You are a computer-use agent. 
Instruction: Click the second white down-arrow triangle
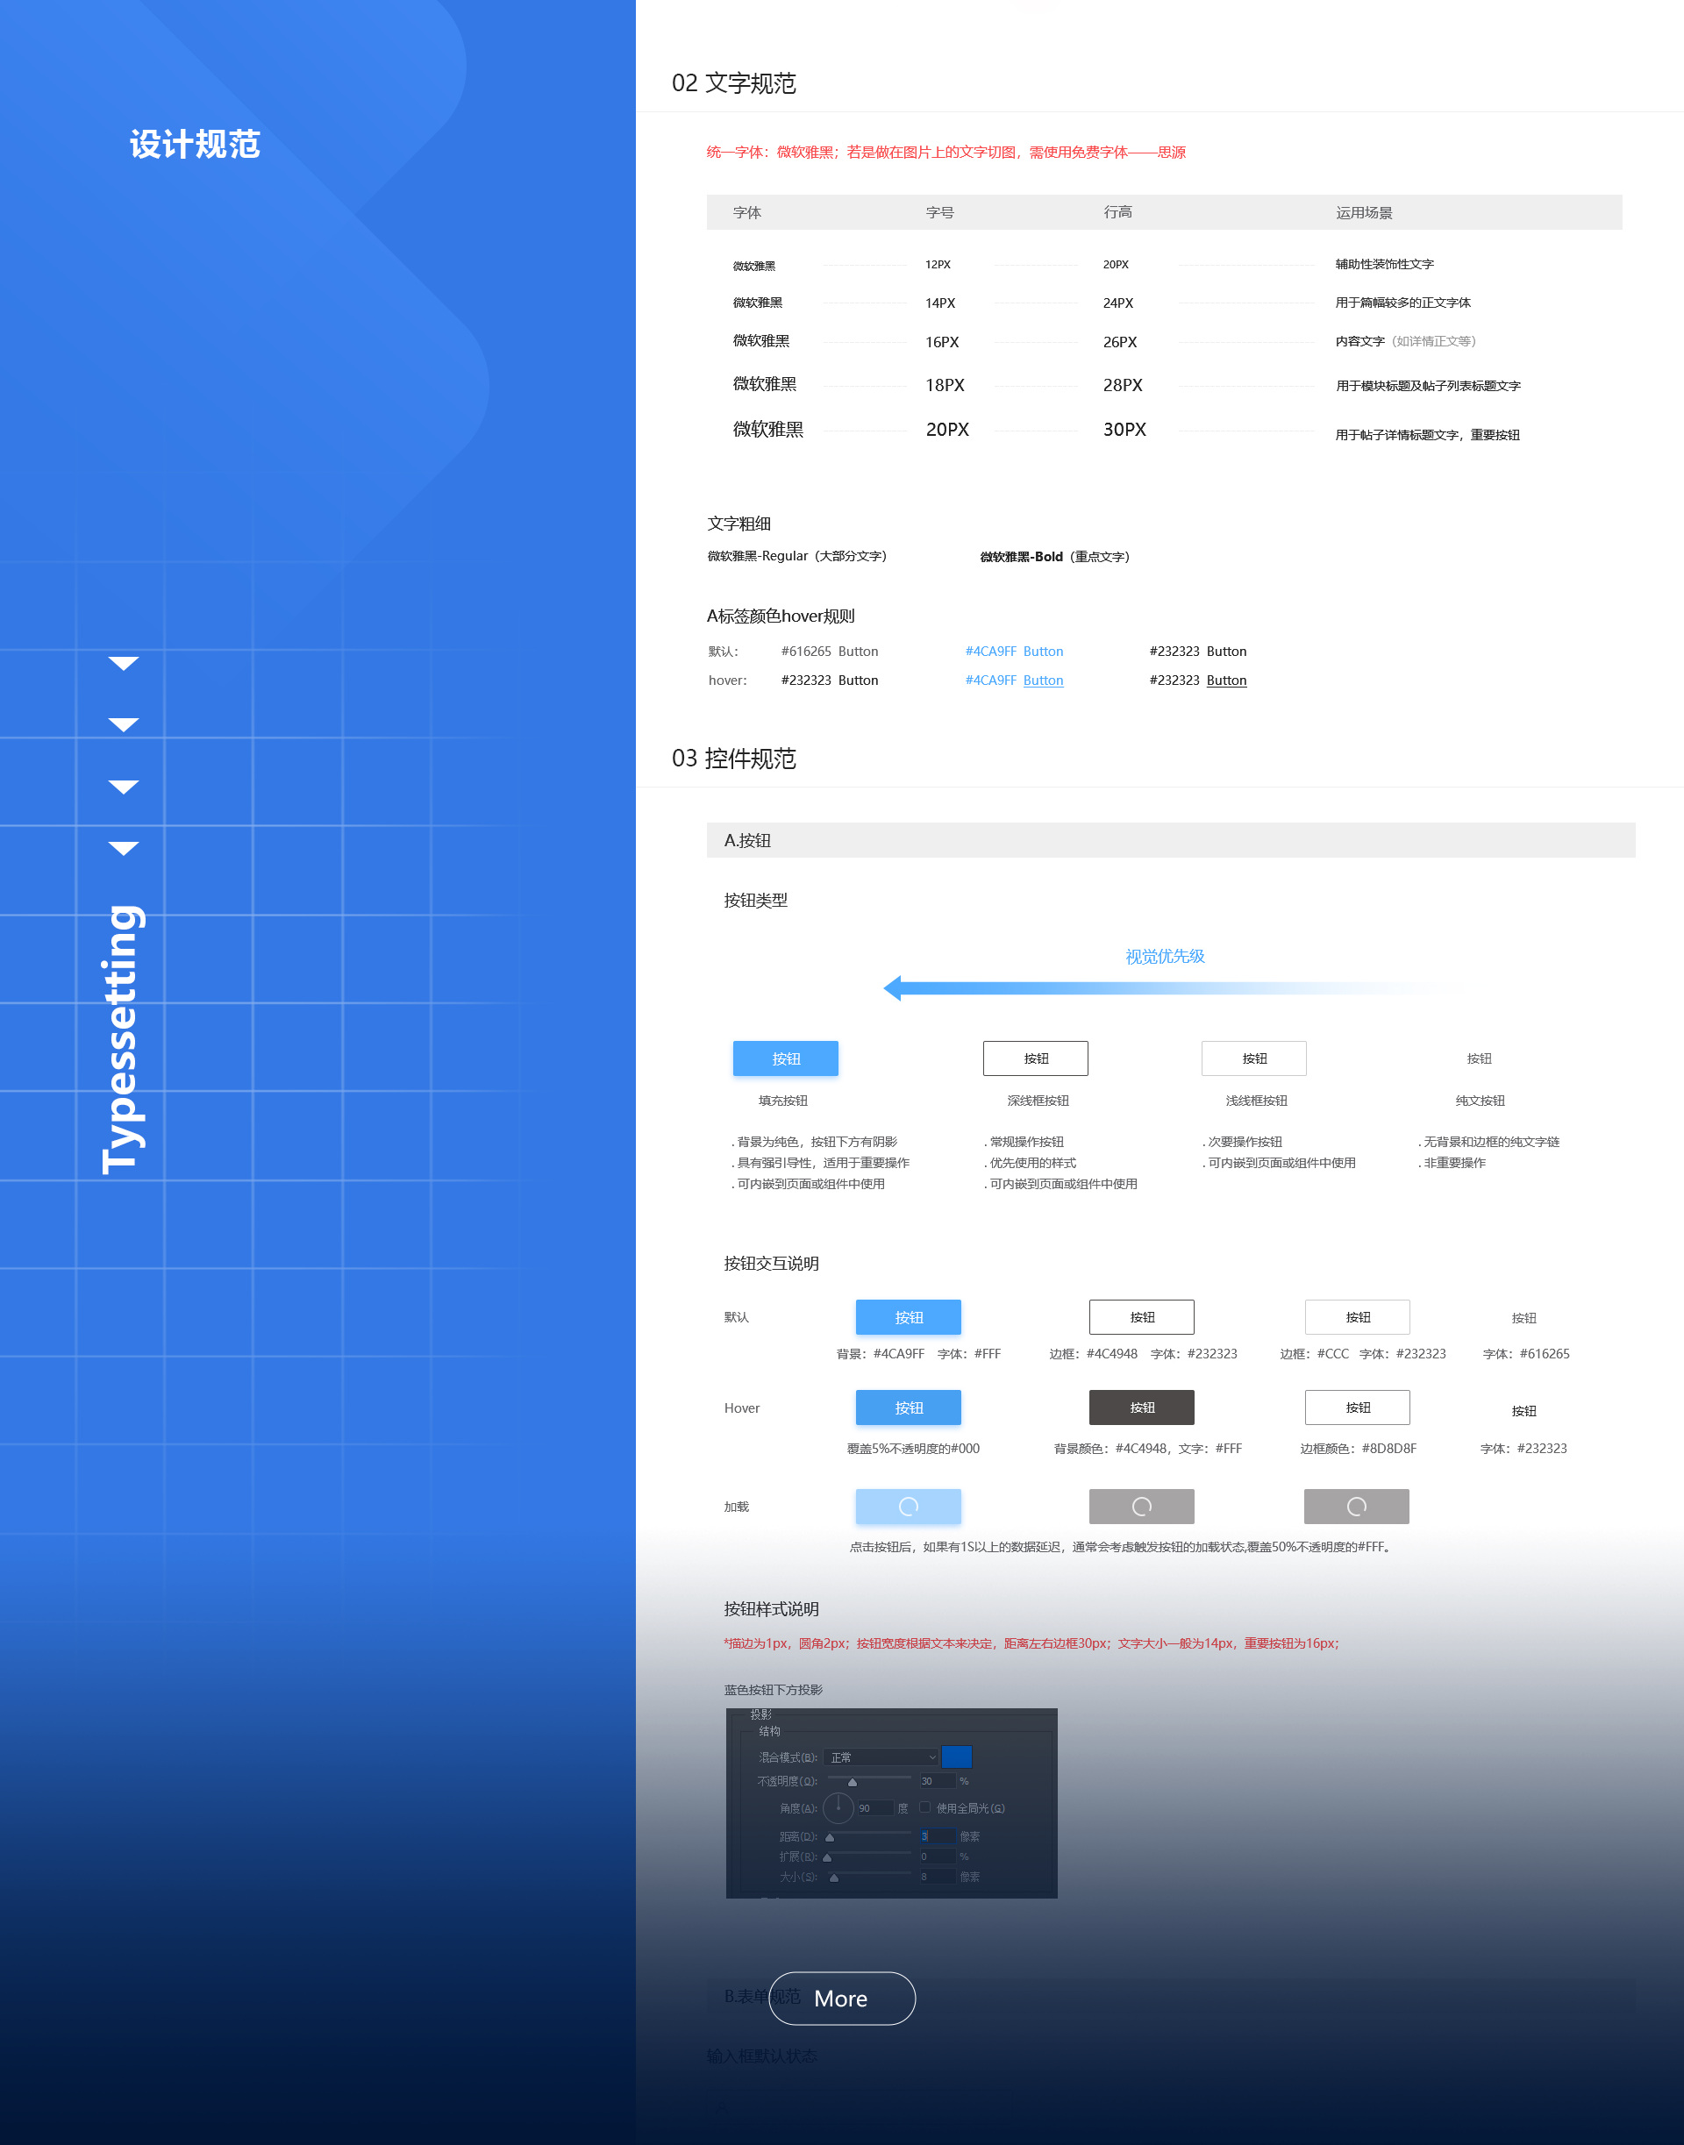tap(124, 724)
